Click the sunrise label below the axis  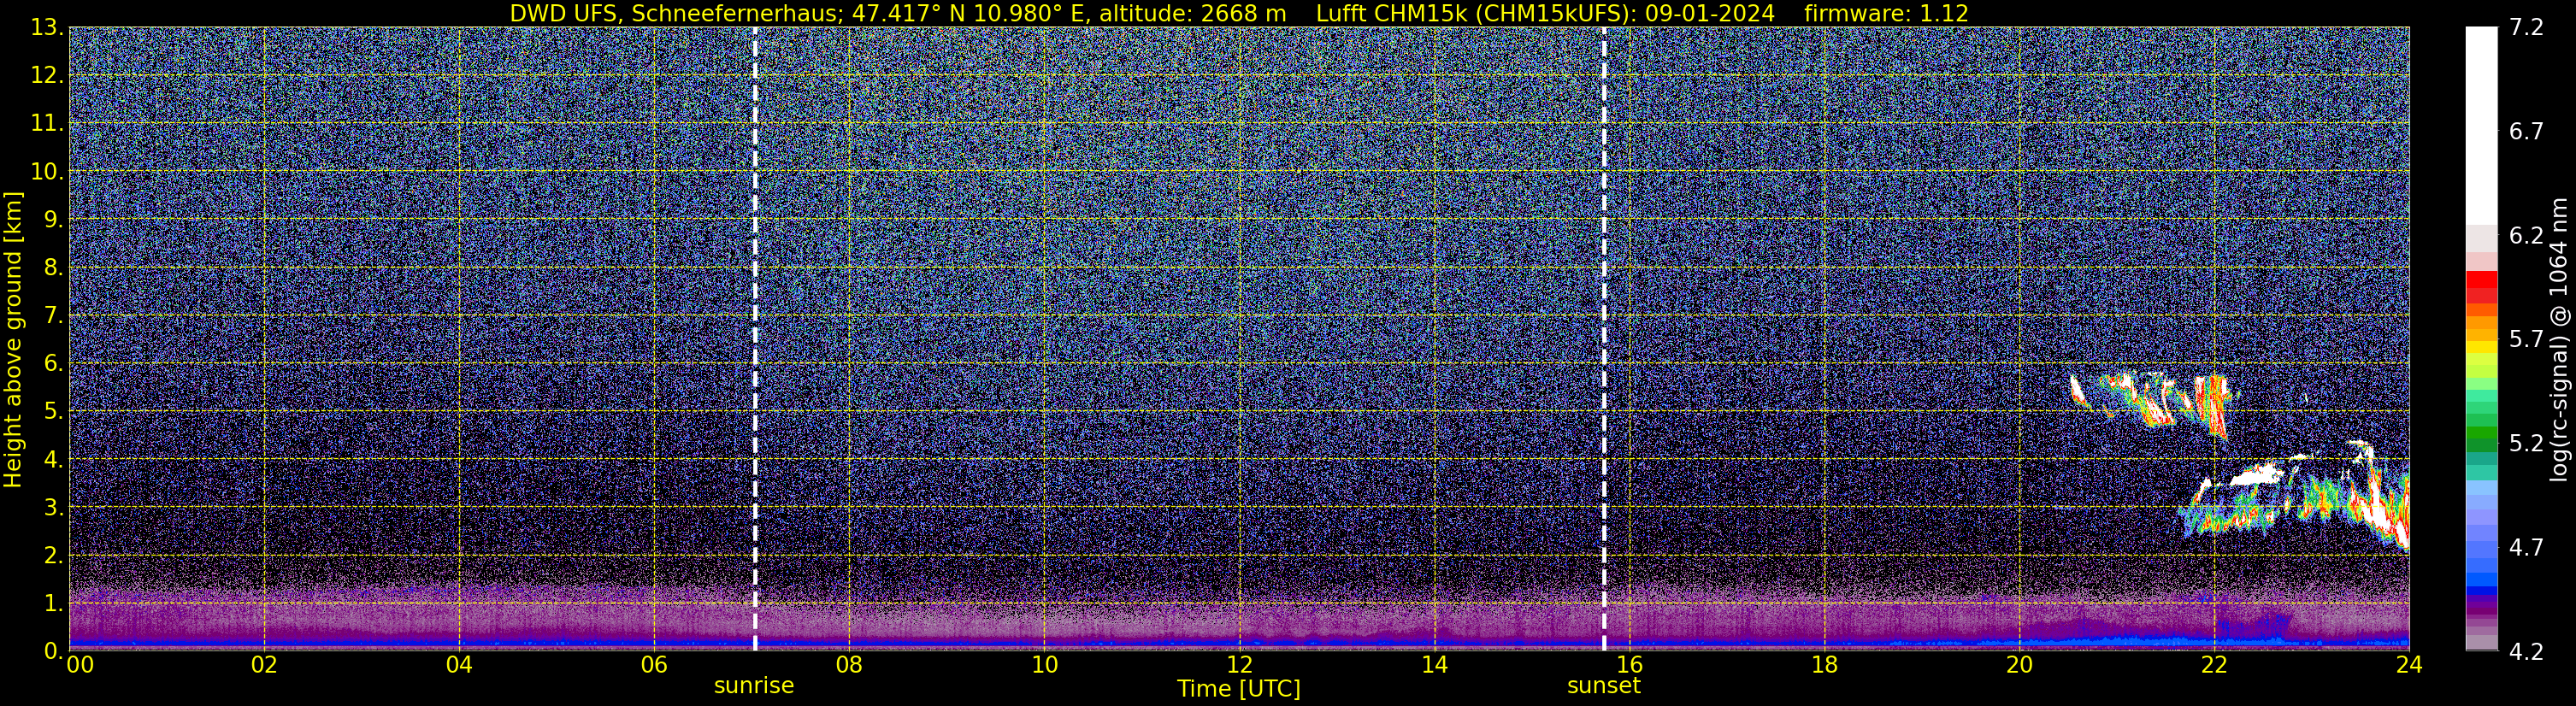tap(753, 685)
